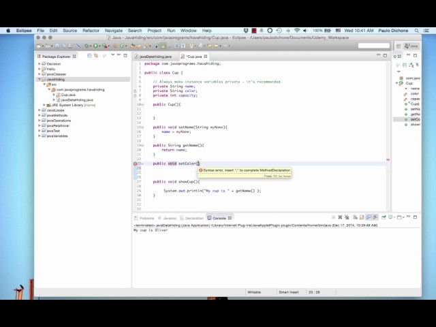Click the syntax error marker in editor gutter

[136, 163]
